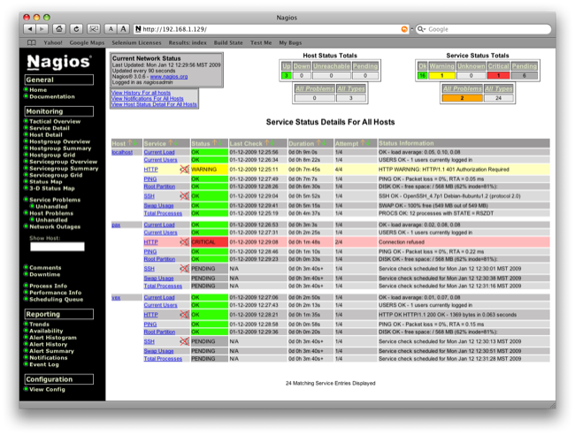Click the 'Connection refused' status information text

click(402, 242)
